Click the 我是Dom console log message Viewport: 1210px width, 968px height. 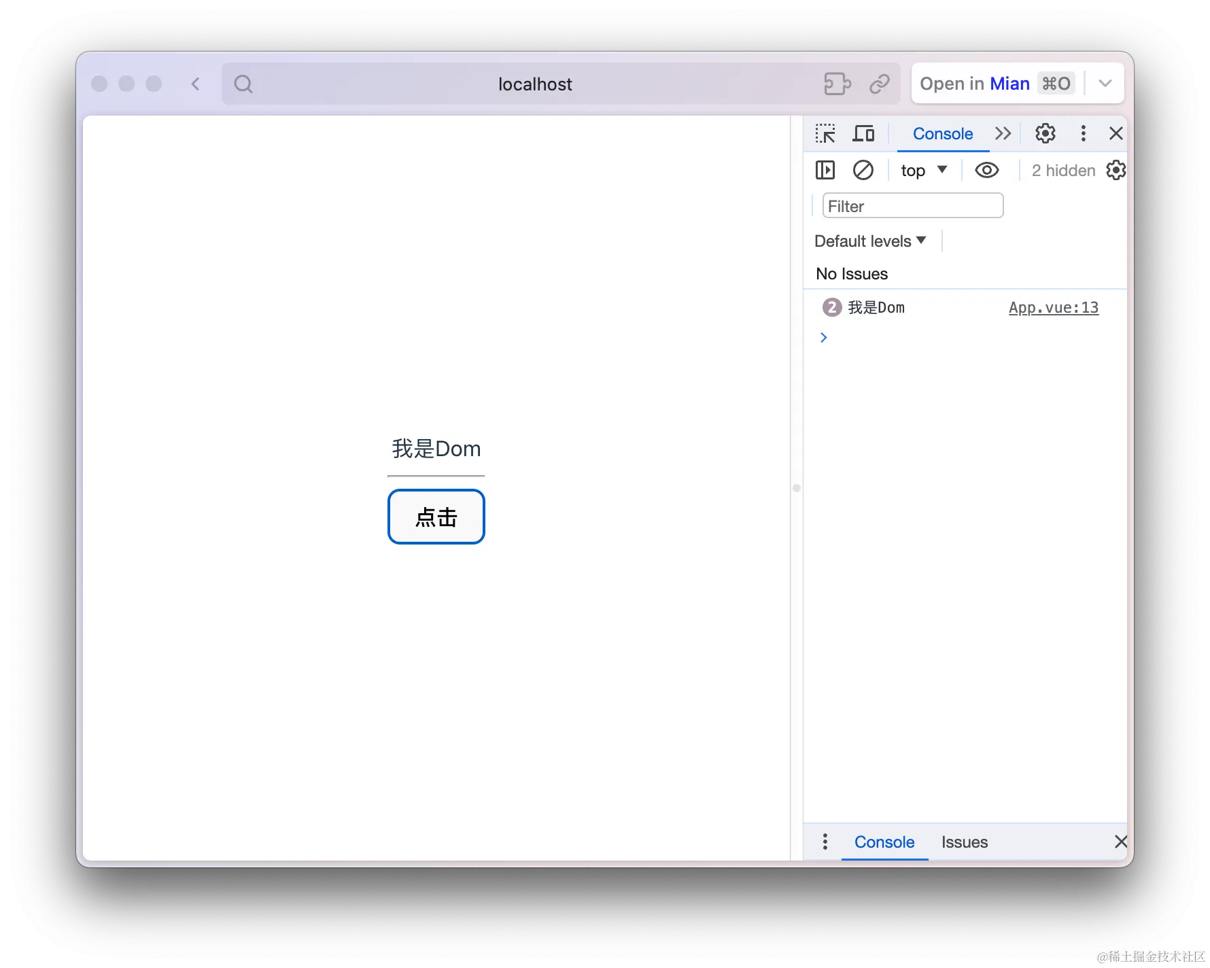pos(876,307)
